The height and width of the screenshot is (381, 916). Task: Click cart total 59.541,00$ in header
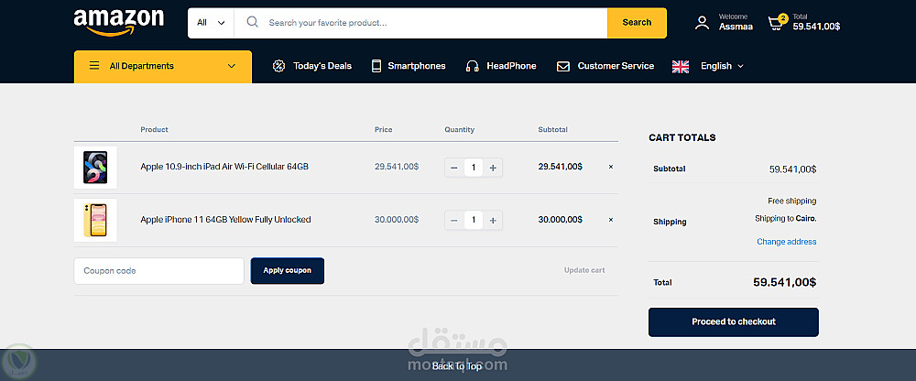[x=816, y=27]
